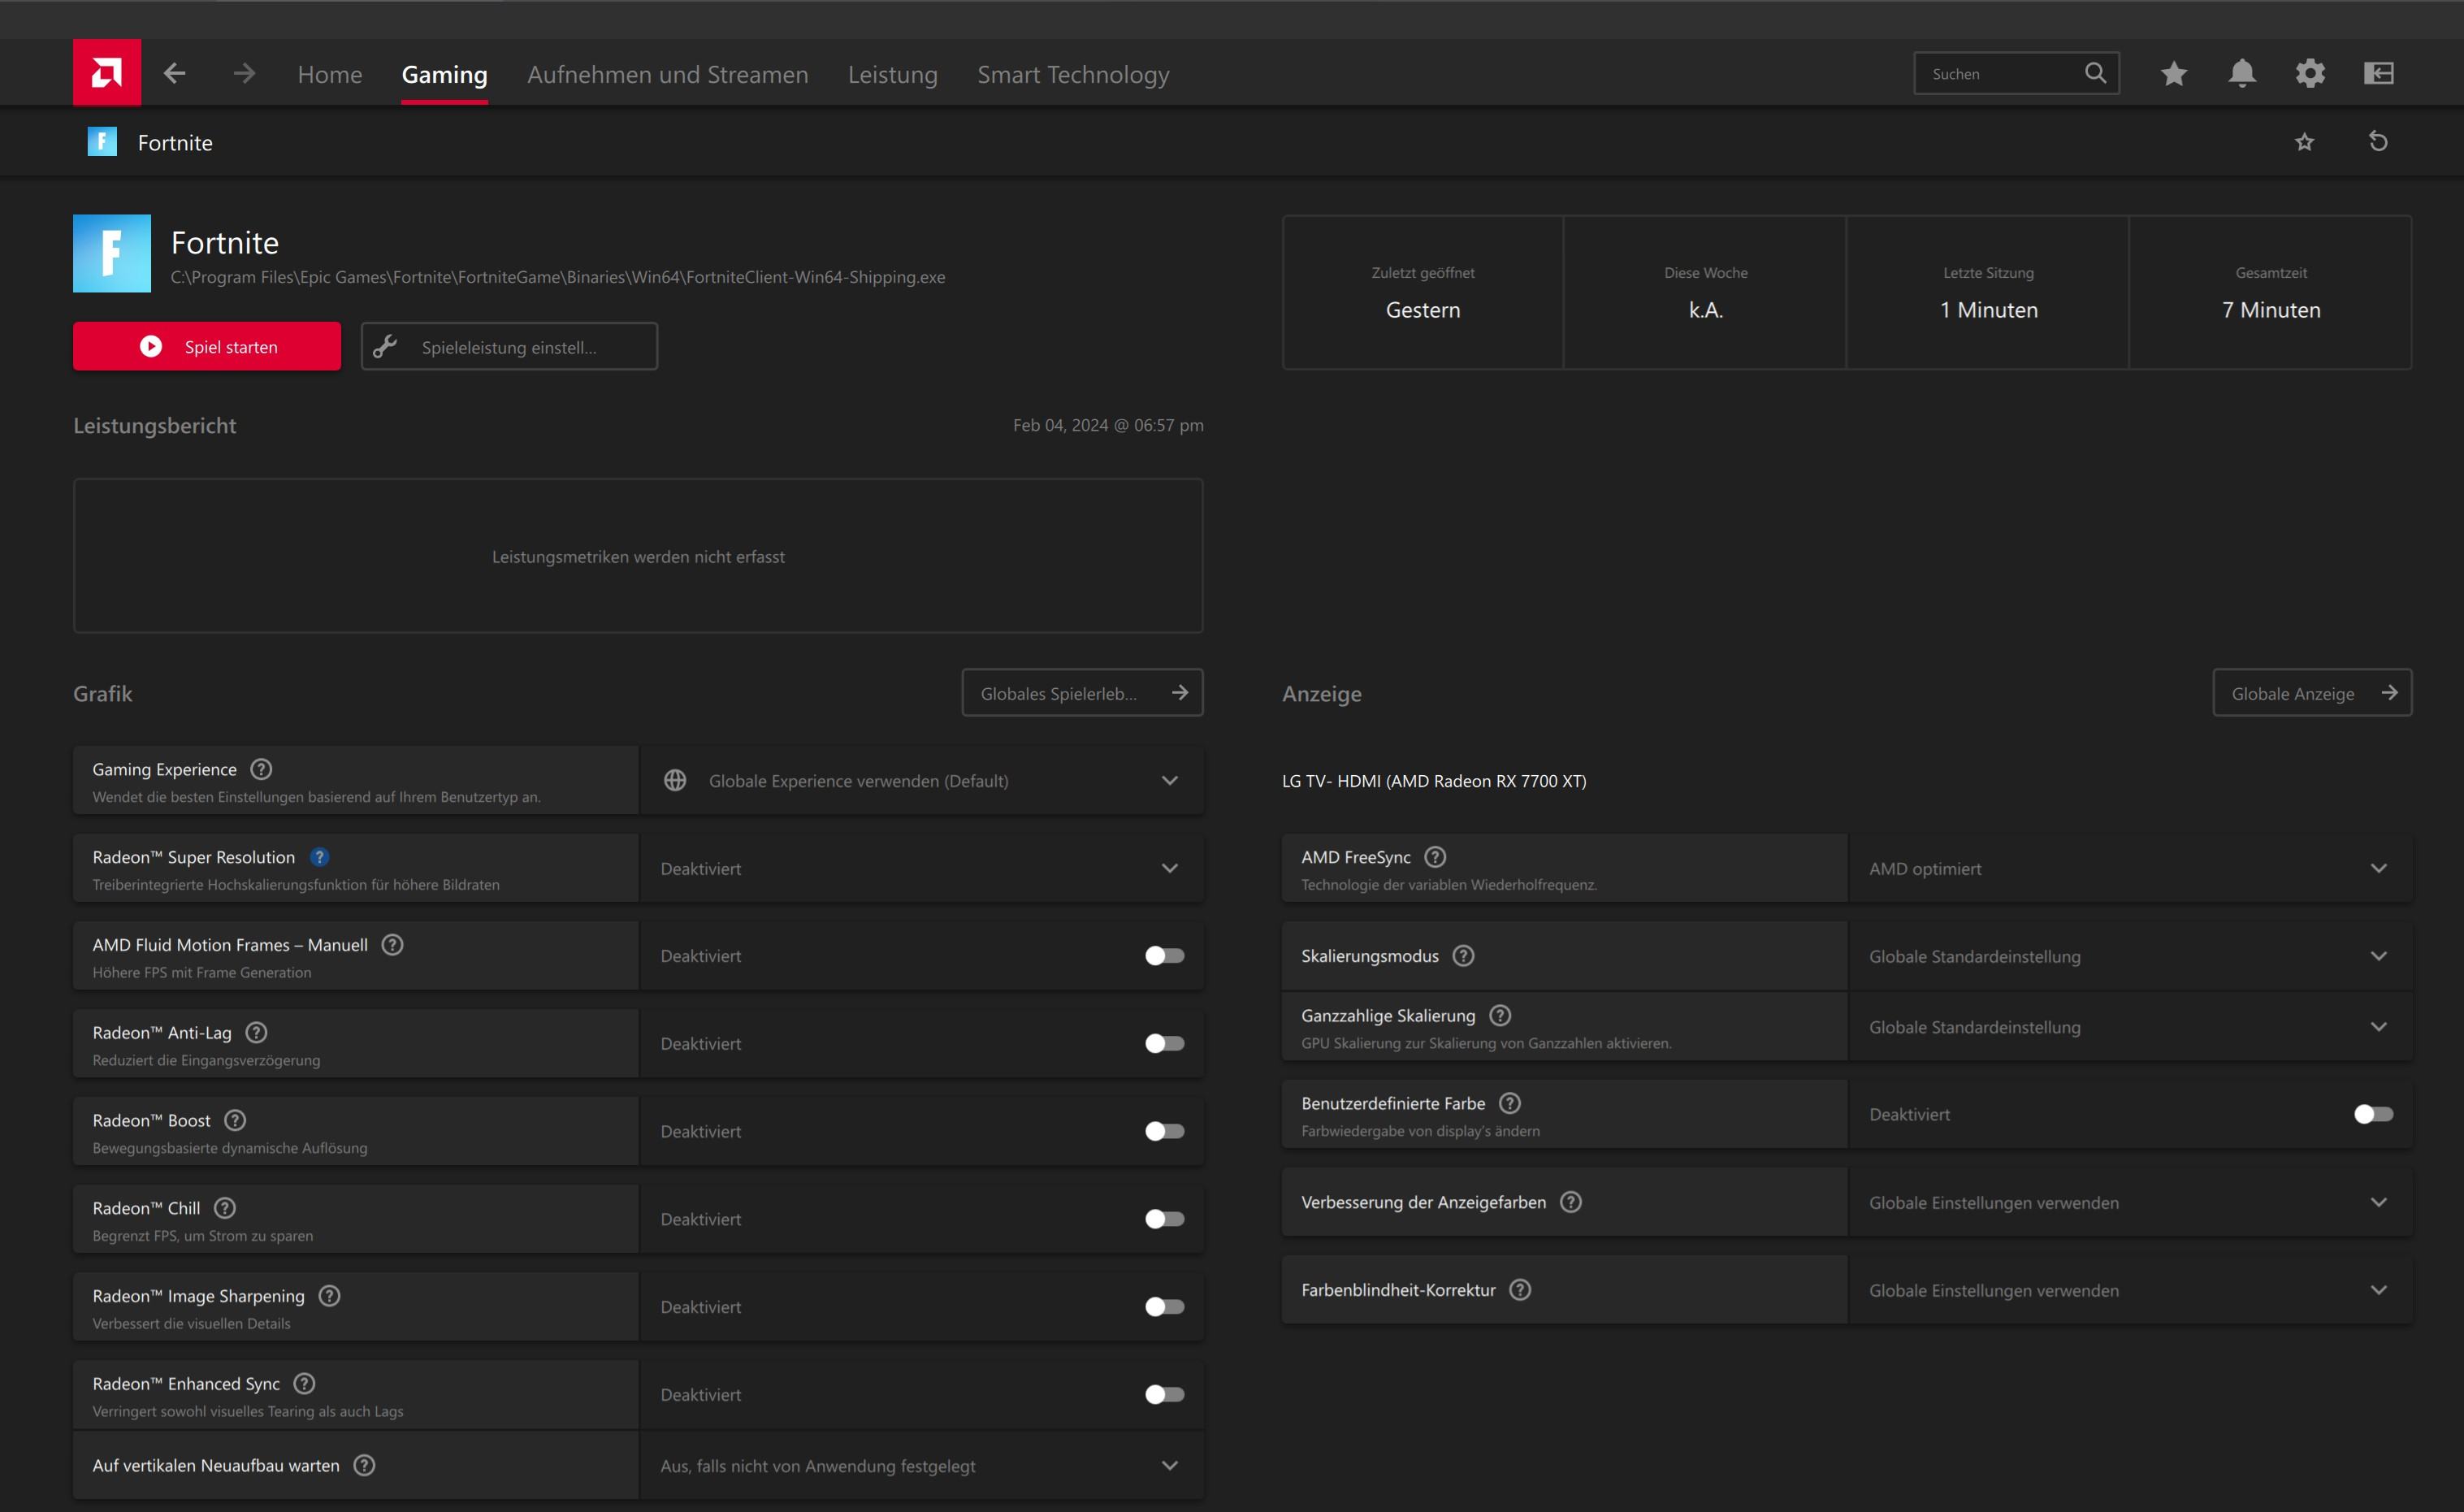The image size is (2464, 1512).
Task: Open help for Verbesserung der Anzeigefarben
Action: [1571, 1202]
